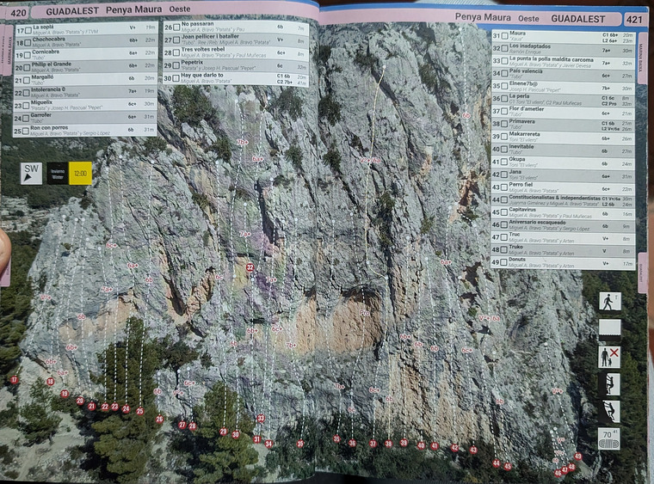The image size is (654, 484).
Task: Tick the checkbox for route 17 La soplá
Action: click(28, 30)
